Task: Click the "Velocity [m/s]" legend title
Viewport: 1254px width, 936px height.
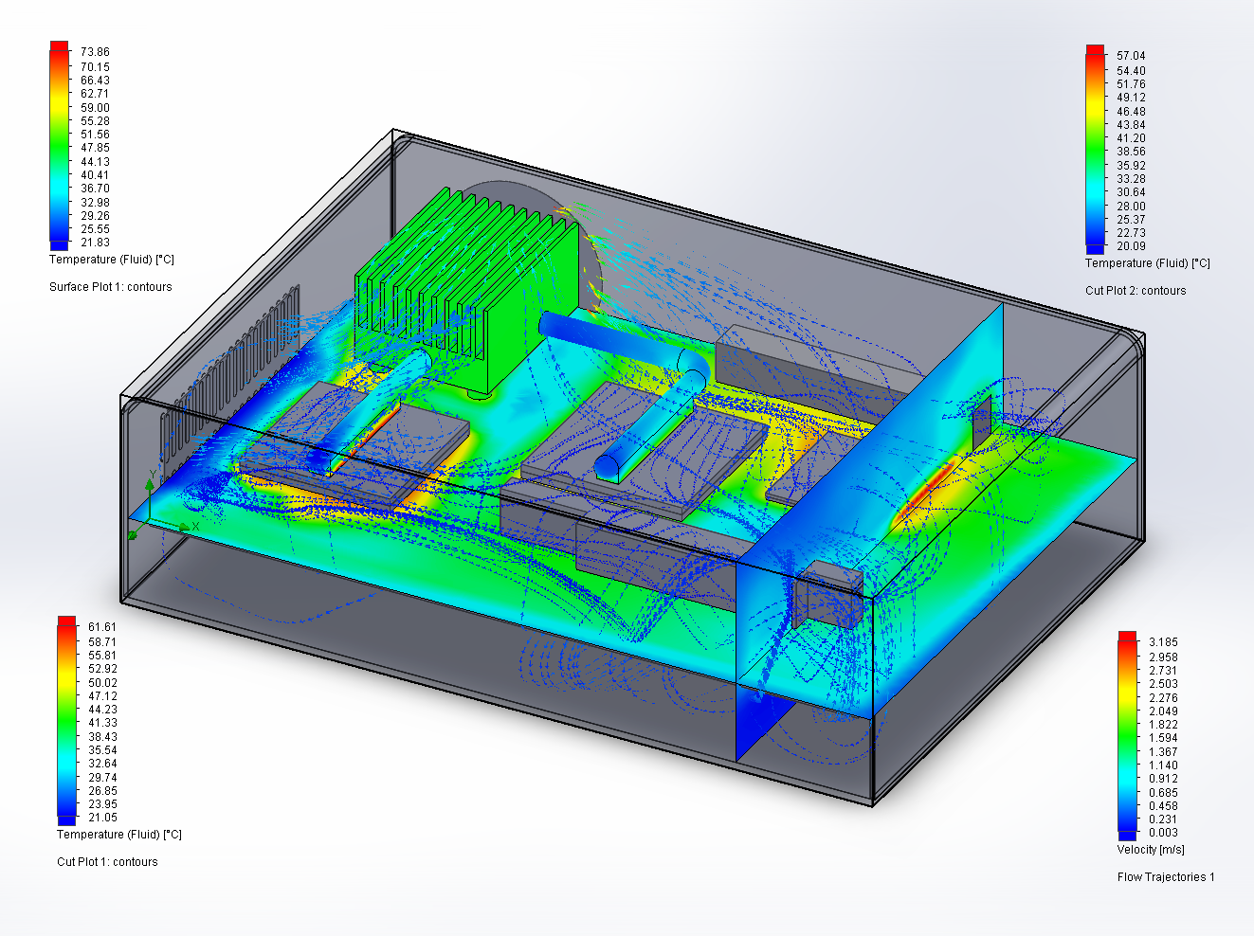Action: pos(1151,850)
